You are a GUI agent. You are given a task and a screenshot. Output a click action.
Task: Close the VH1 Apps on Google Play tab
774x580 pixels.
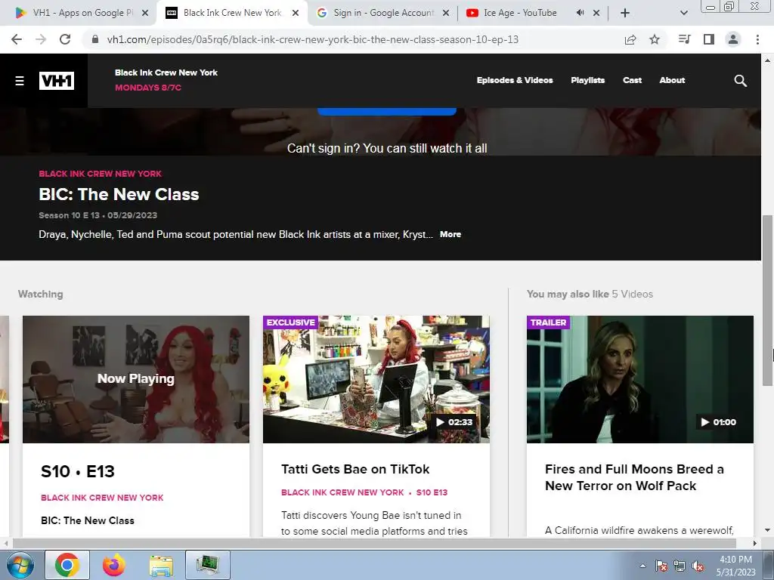pyautogui.click(x=145, y=13)
